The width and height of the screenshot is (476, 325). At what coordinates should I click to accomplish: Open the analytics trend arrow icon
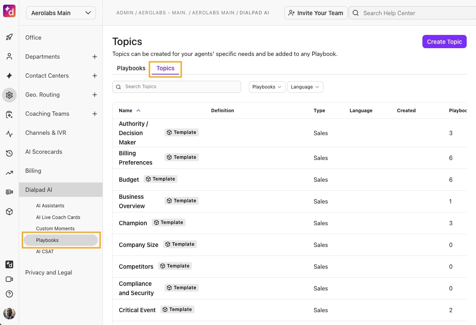(x=9, y=173)
